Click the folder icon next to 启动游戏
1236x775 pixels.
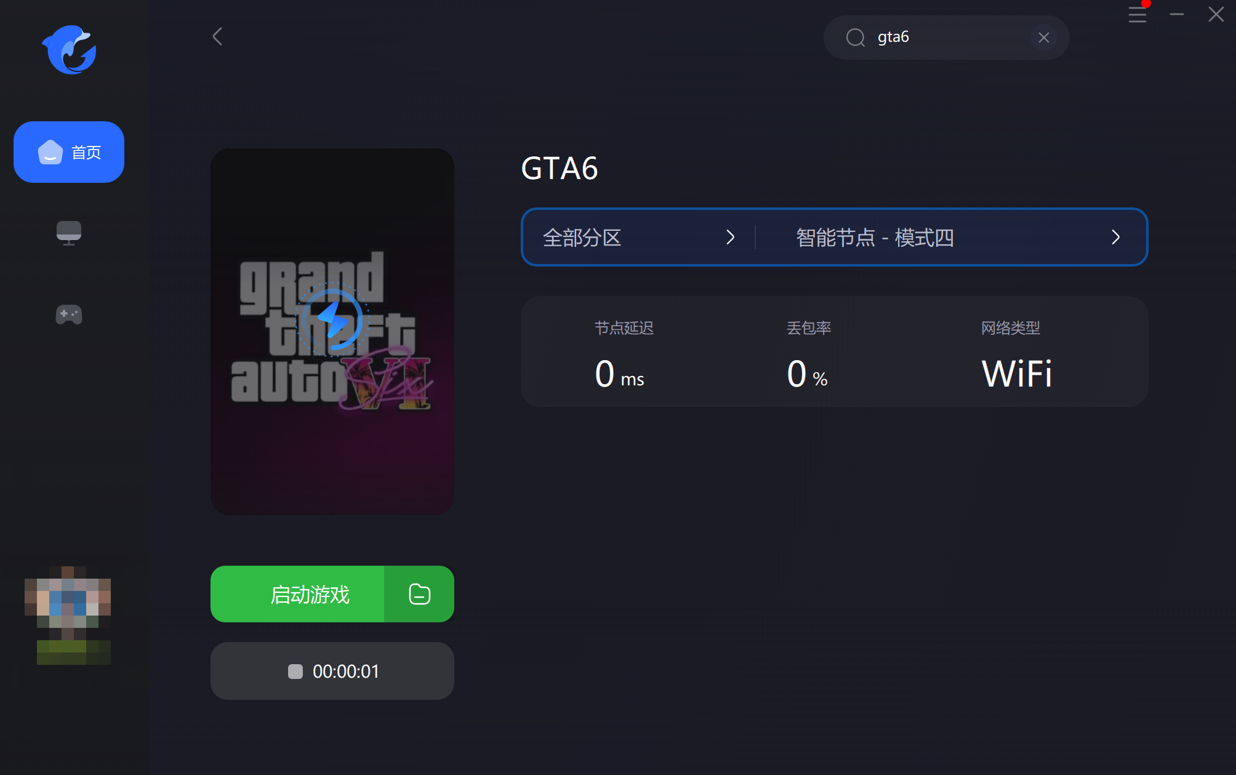[x=419, y=594]
